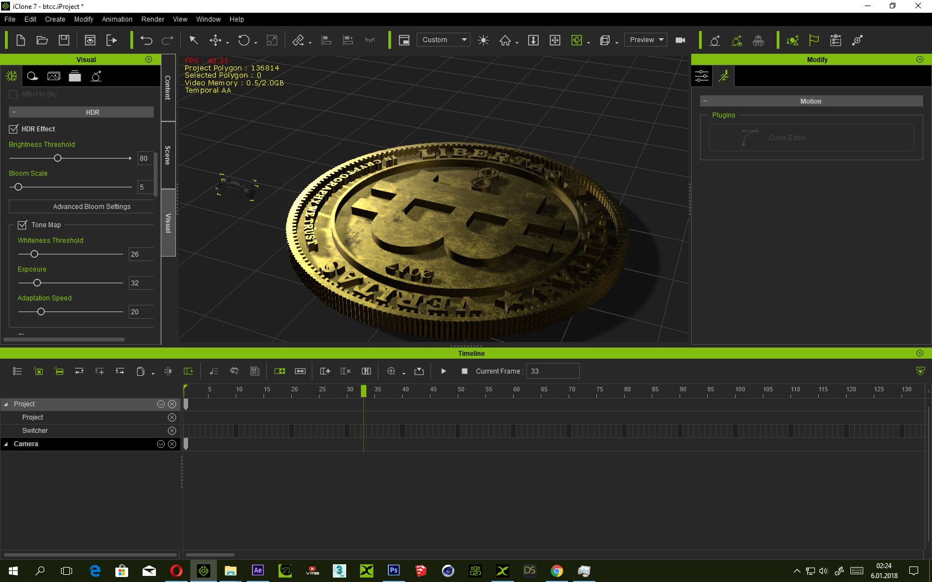Image resolution: width=932 pixels, height=582 pixels.
Task: Click the Bloom Scale slider handle
Action: [18, 187]
